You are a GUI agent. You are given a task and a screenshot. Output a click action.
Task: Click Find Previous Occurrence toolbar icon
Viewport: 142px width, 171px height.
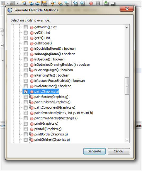(31, 3)
